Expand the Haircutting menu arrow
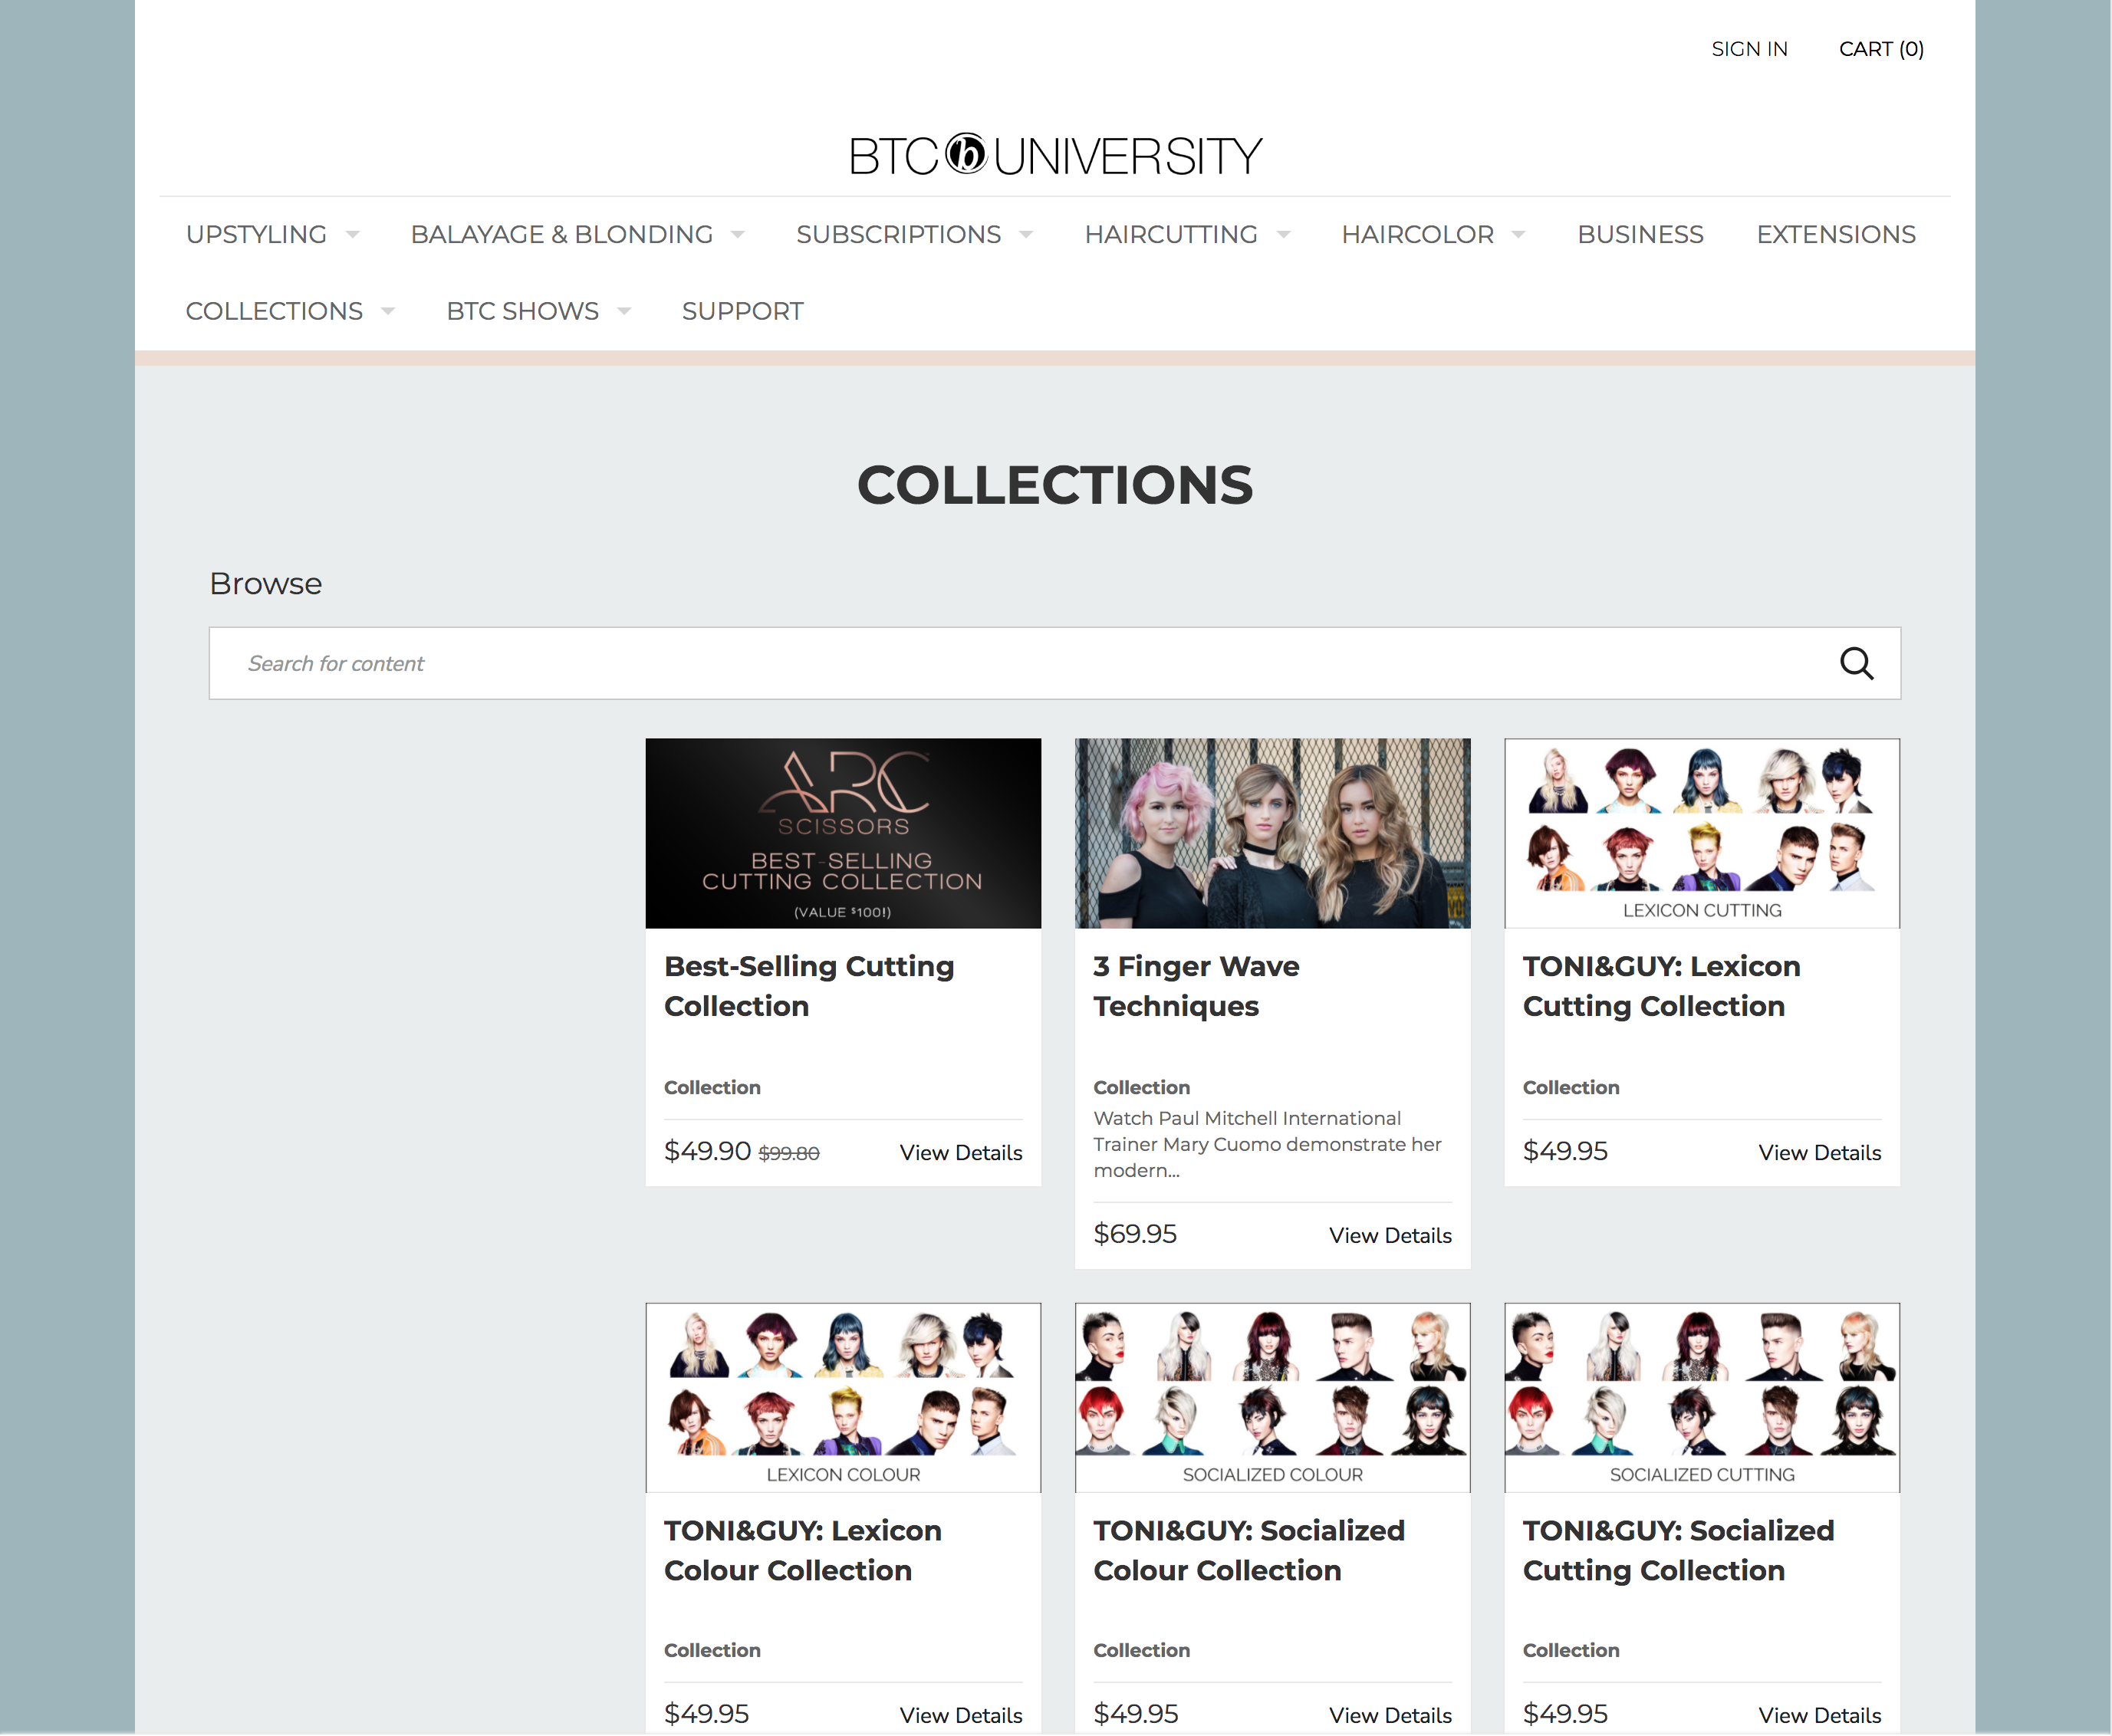Image resolution: width=2112 pixels, height=1736 pixels. click(x=1284, y=235)
